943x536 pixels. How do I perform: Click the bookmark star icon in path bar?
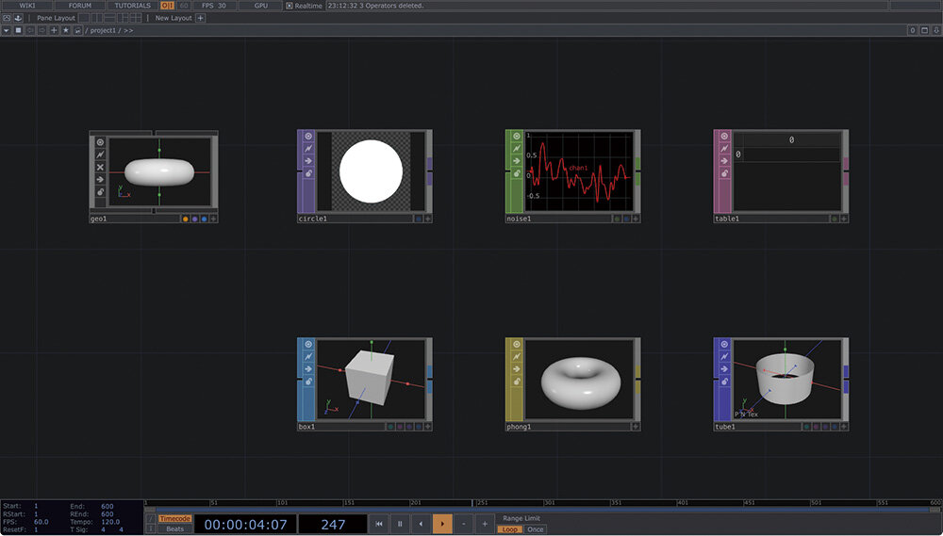[x=65, y=30]
